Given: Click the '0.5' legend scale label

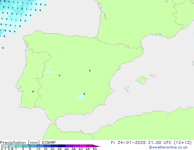Looking at the screenshot, I should pyautogui.click(x=10, y=149).
